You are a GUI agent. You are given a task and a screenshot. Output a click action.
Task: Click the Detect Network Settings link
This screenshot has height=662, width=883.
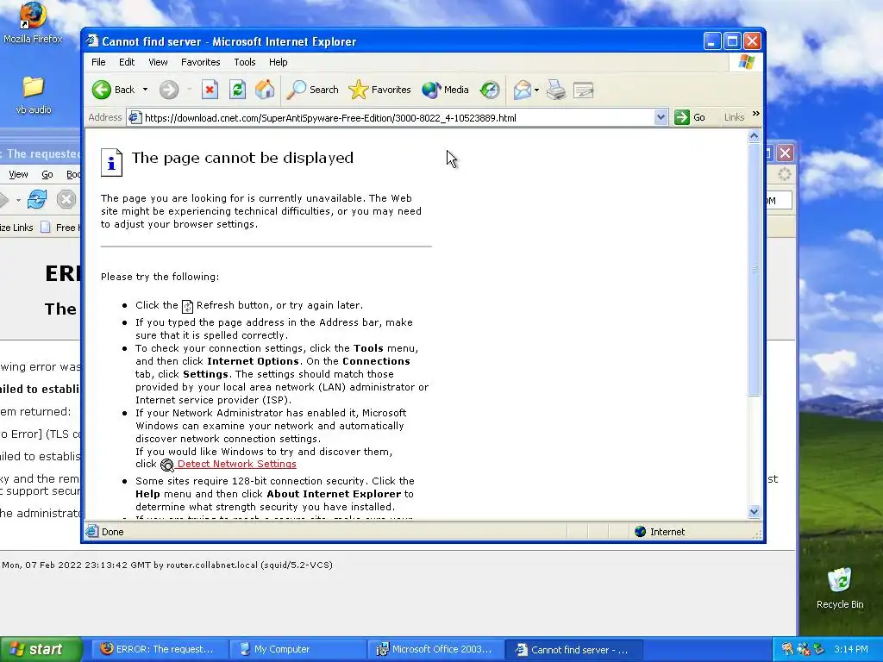(x=236, y=464)
